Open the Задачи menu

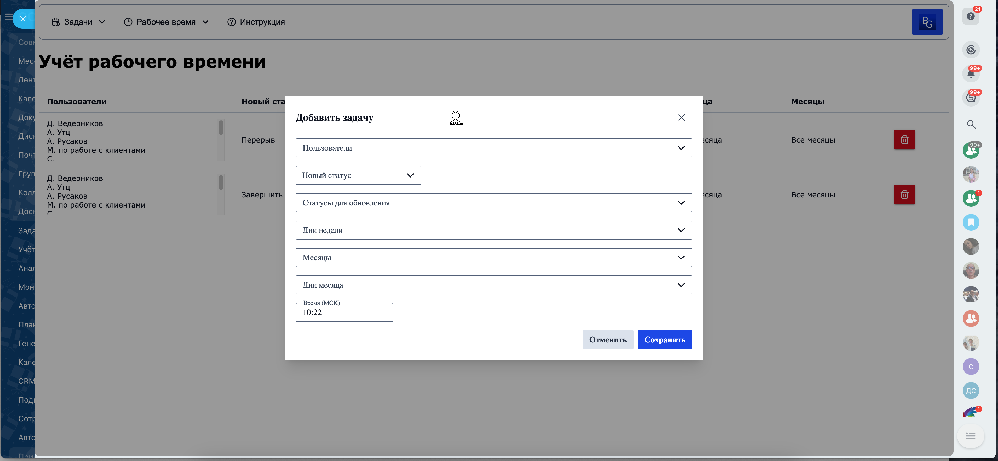click(x=78, y=22)
